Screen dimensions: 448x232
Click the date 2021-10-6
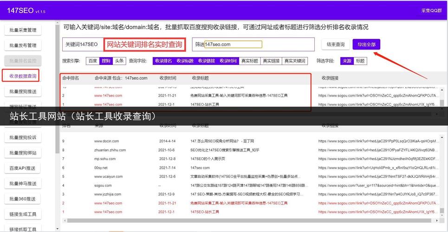pos(167,150)
